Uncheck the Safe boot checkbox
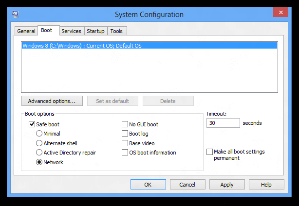The width and height of the screenshot is (299, 206). [32, 124]
